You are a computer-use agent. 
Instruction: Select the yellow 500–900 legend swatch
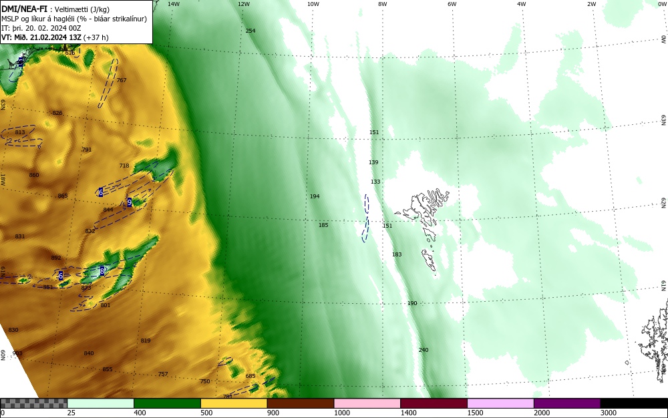point(234,403)
